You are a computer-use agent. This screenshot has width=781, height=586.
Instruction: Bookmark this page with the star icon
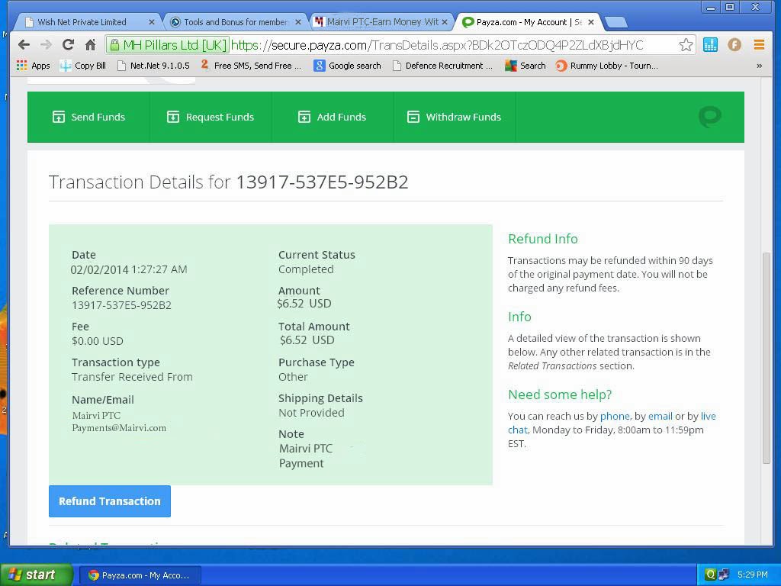point(686,45)
